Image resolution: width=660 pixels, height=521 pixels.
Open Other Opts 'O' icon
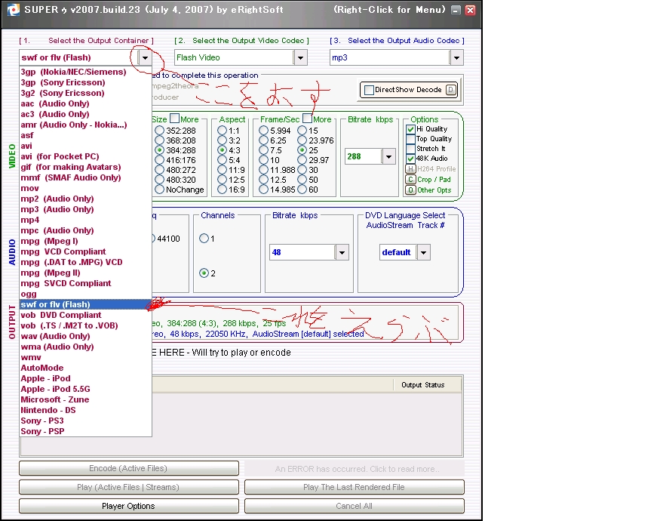tap(410, 190)
